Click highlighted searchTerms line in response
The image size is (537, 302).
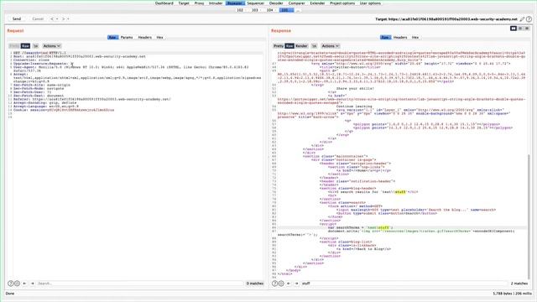402,227
